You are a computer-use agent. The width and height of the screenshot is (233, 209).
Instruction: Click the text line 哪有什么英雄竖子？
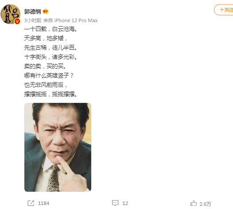click(x=49, y=75)
